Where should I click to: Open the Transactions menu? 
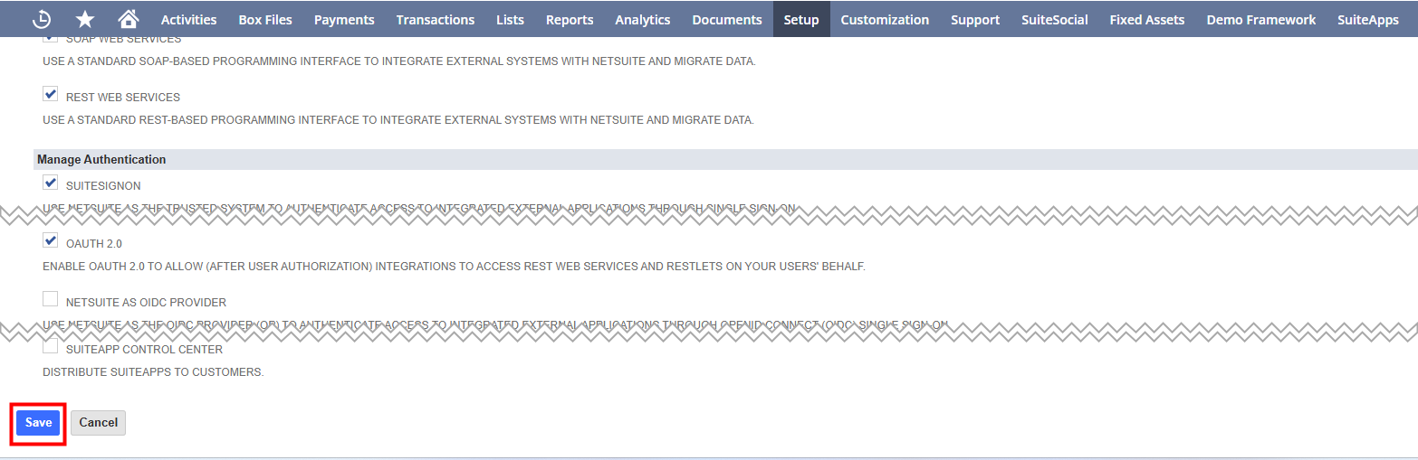[435, 19]
